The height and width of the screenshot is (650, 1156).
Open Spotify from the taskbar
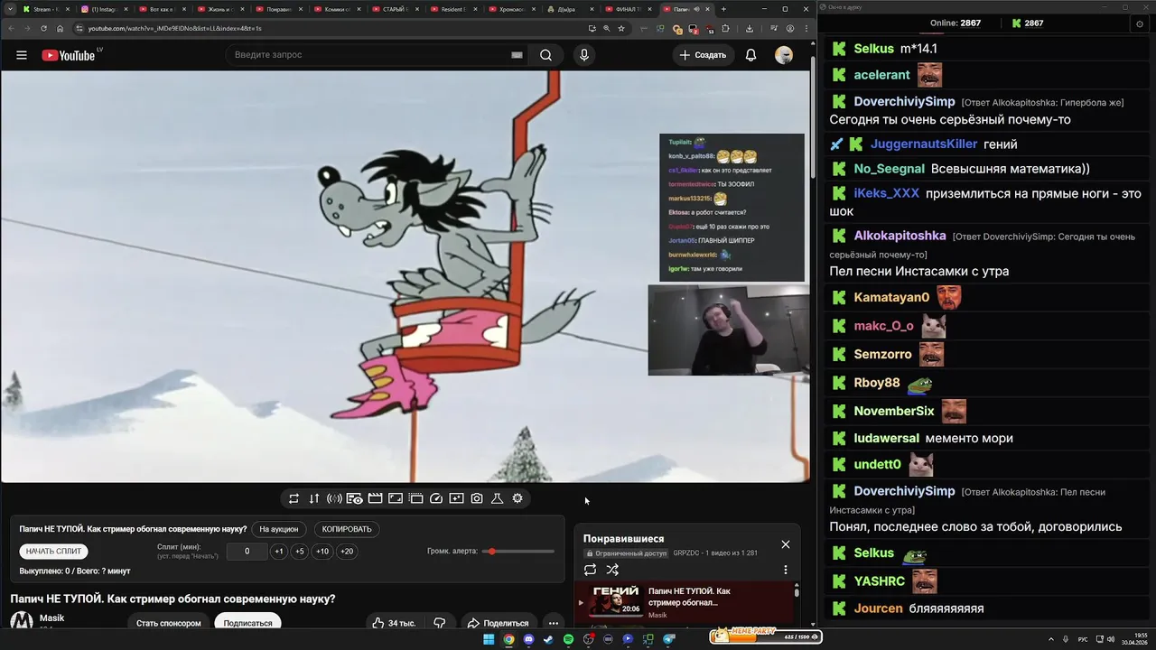click(568, 639)
